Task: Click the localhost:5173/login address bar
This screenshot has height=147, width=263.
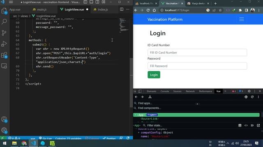Action: pyautogui.click(x=177, y=10)
